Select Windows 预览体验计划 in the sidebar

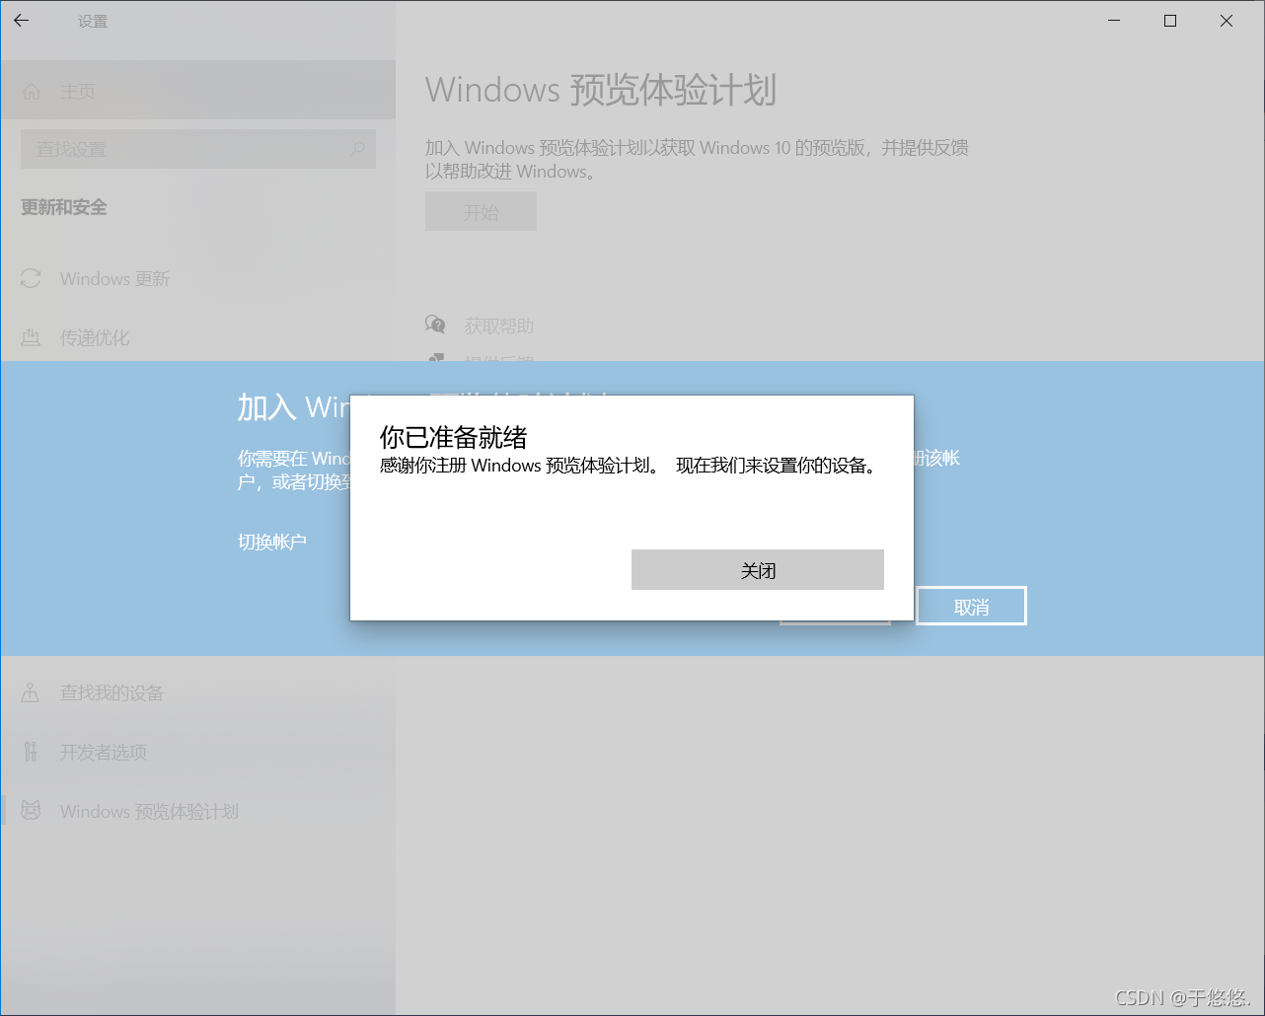pos(197,812)
